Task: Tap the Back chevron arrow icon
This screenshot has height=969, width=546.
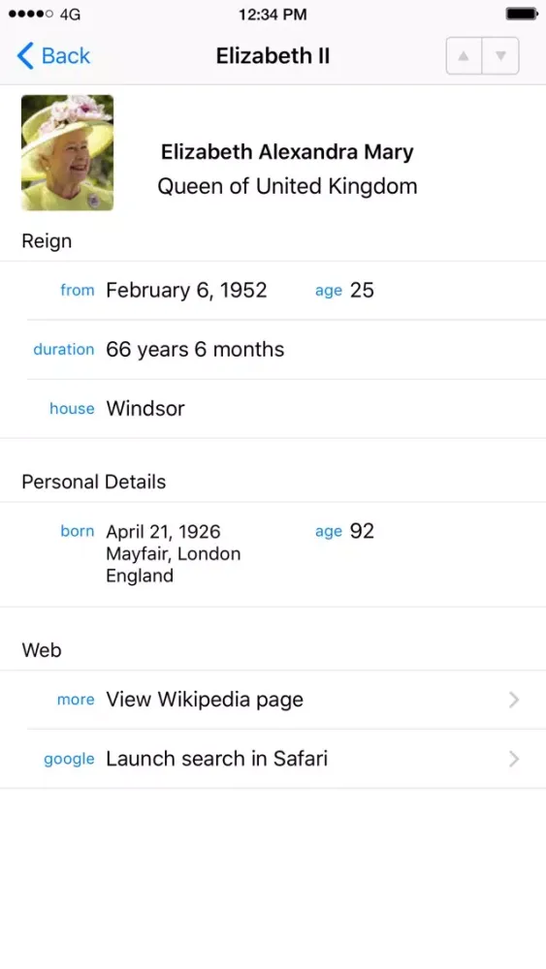Action: point(25,55)
